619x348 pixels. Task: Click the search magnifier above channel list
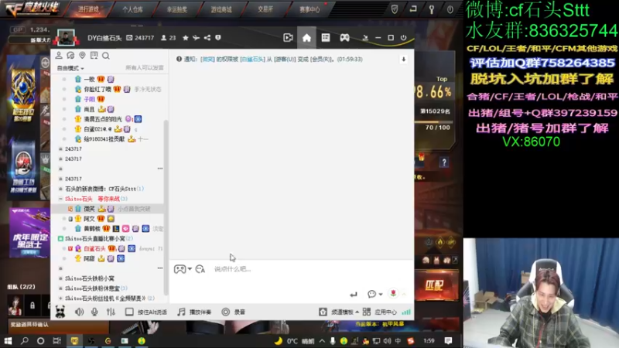106,56
